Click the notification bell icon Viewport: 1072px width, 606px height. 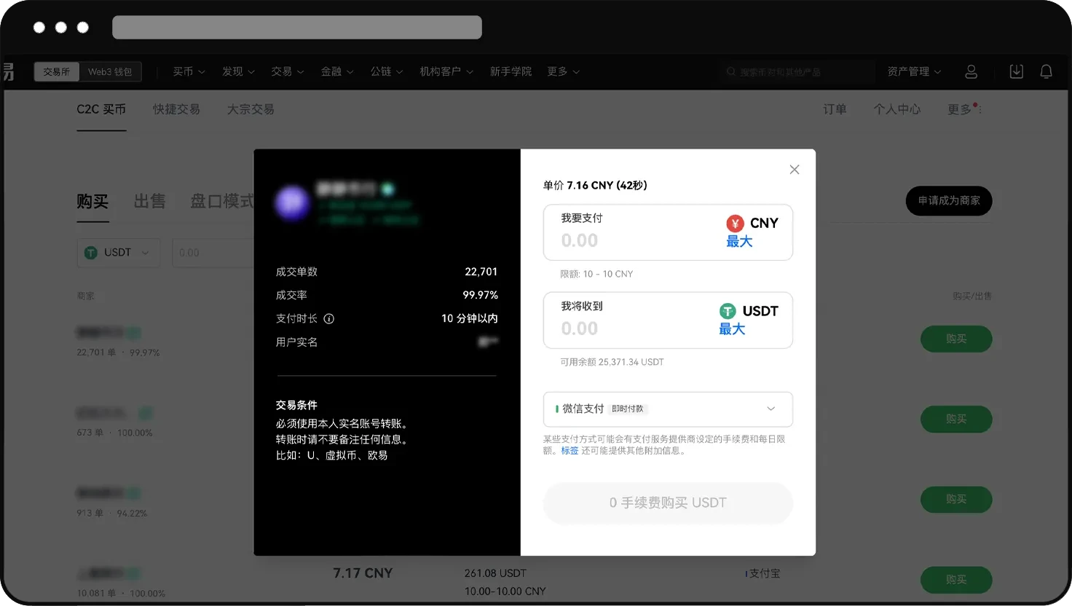point(1047,71)
